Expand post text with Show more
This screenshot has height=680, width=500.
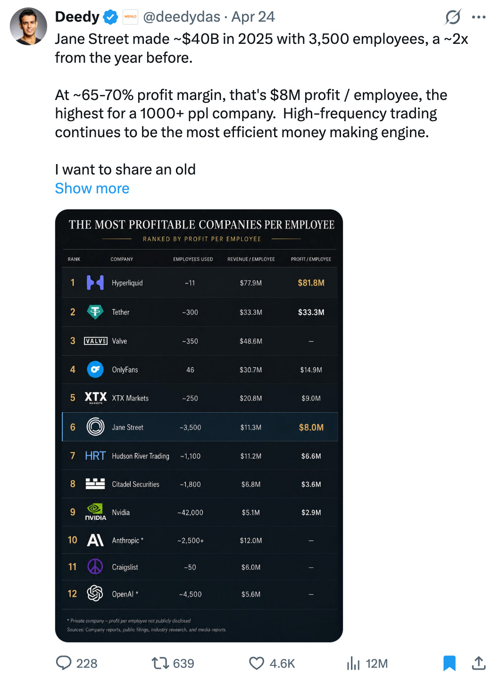[92, 188]
